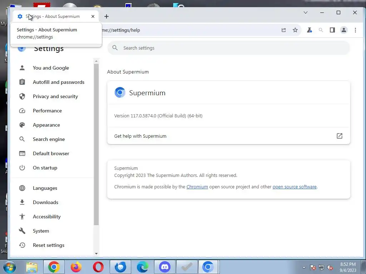This screenshot has width=366, height=274.
Task: Go to Accessibility settings
Action: (x=47, y=217)
